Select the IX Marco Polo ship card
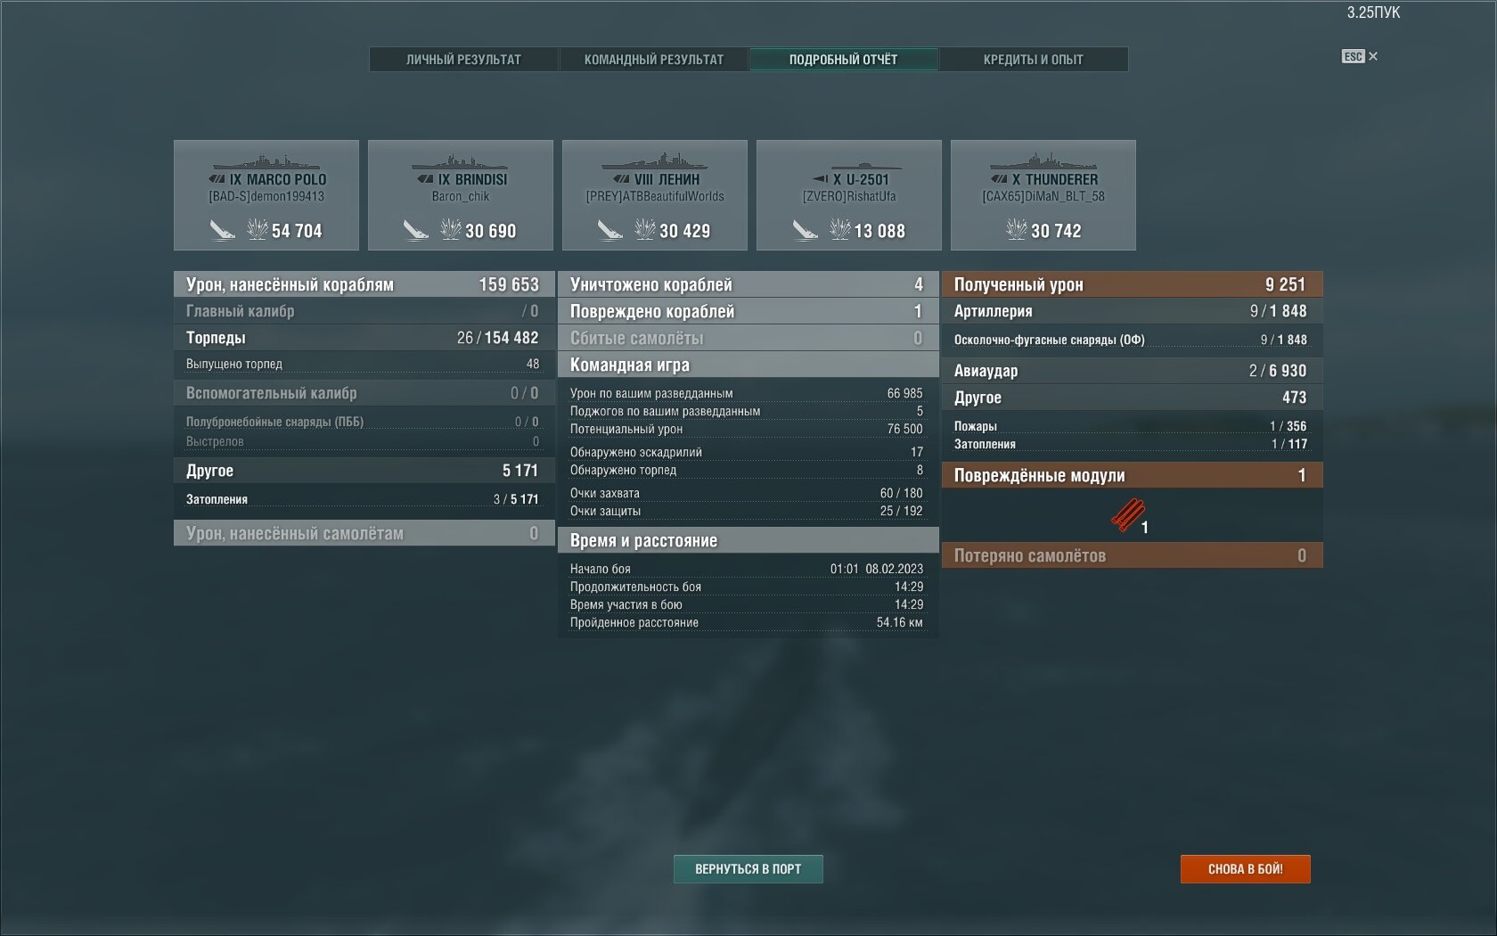This screenshot has height=936, width=1497. click(x=266, y=195)
